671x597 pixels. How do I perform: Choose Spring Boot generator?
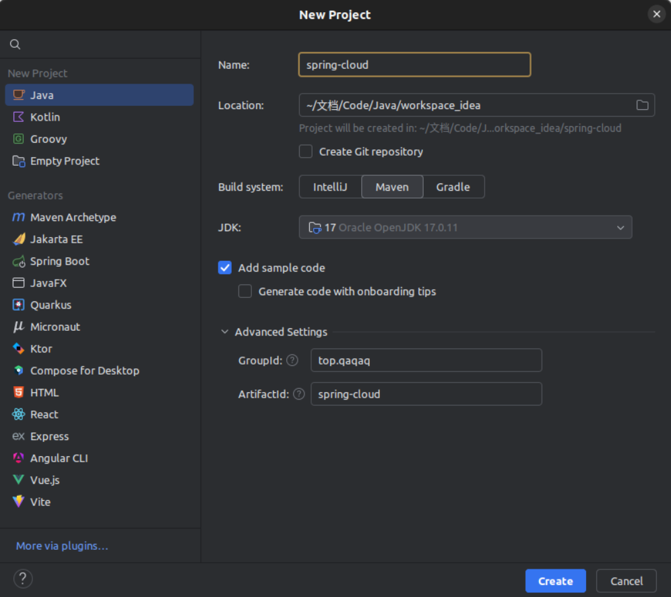[99, 261]
